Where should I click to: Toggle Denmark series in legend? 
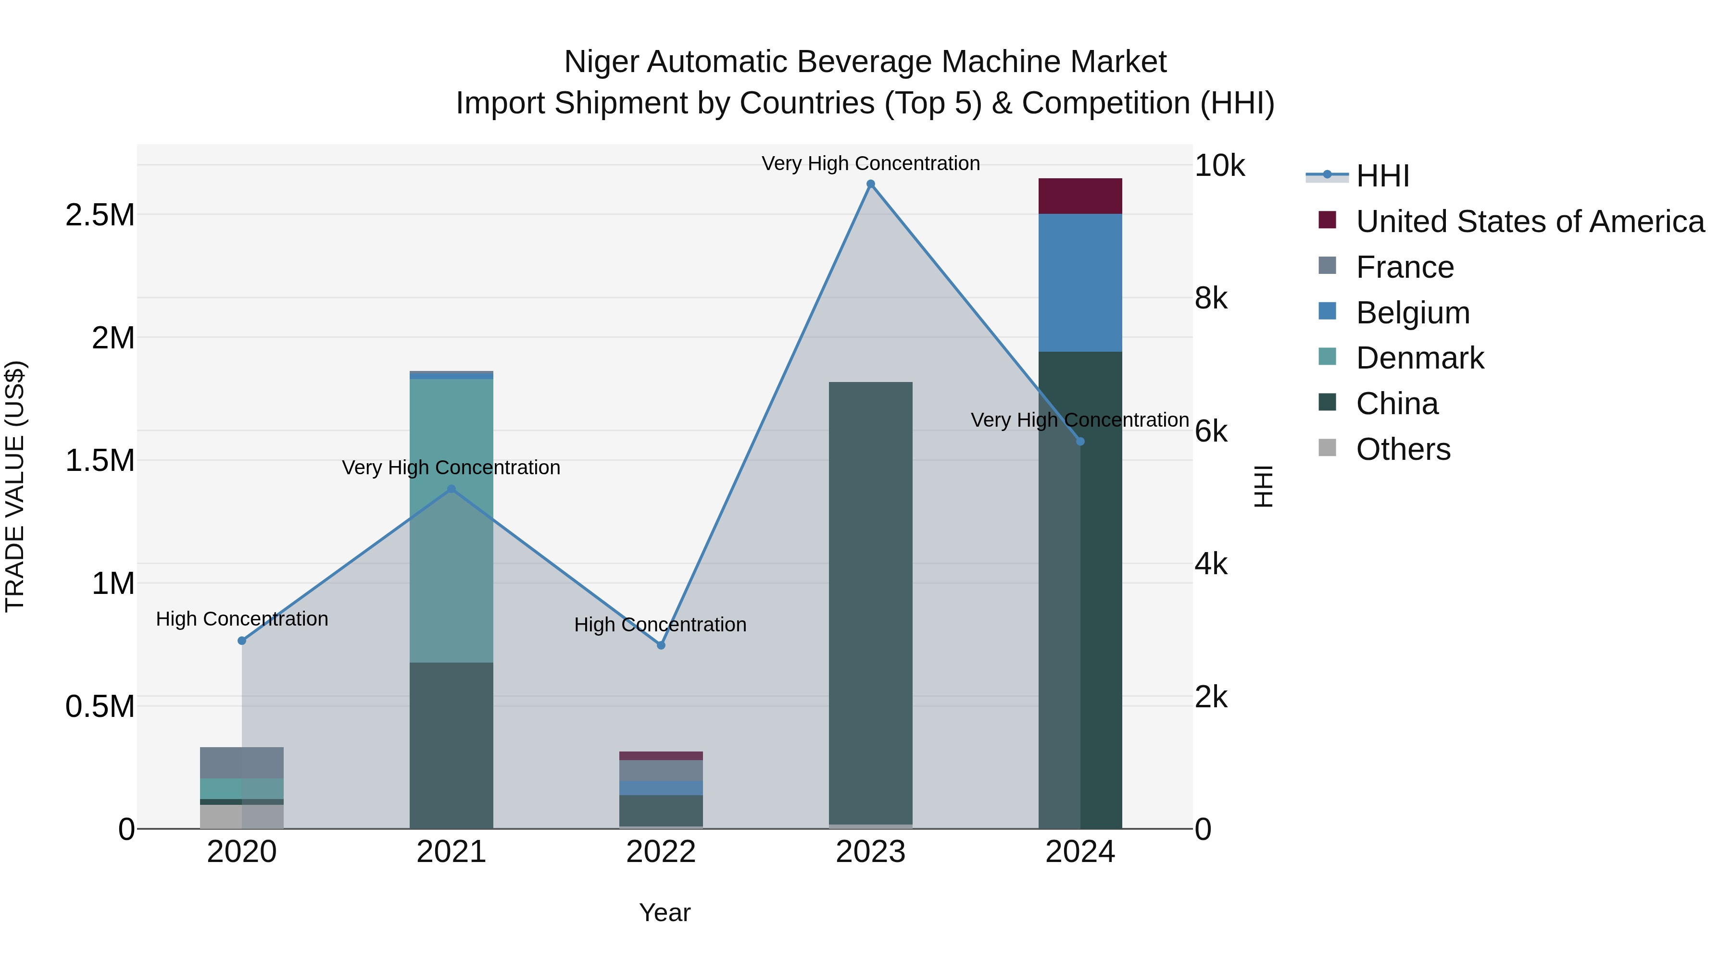point(1401,358)
